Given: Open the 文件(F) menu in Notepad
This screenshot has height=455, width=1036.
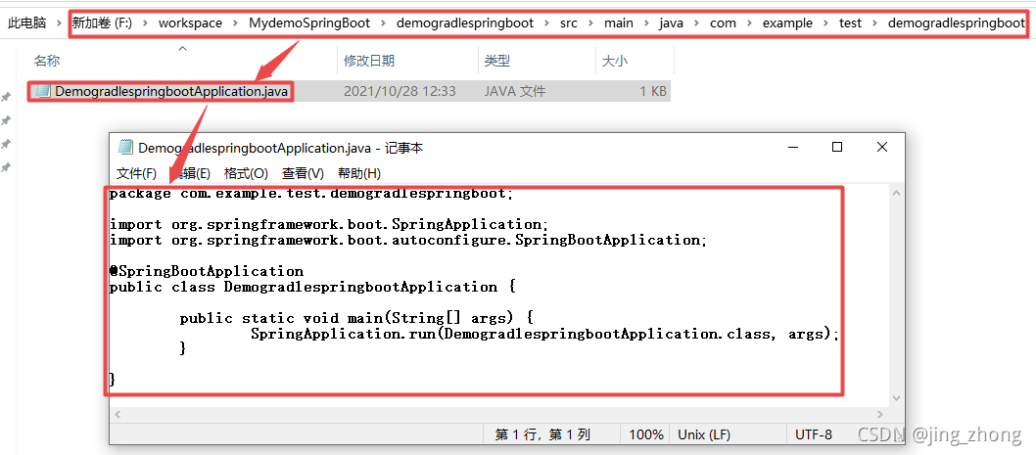Looking at the screenshot, I should tap(136, 173).
